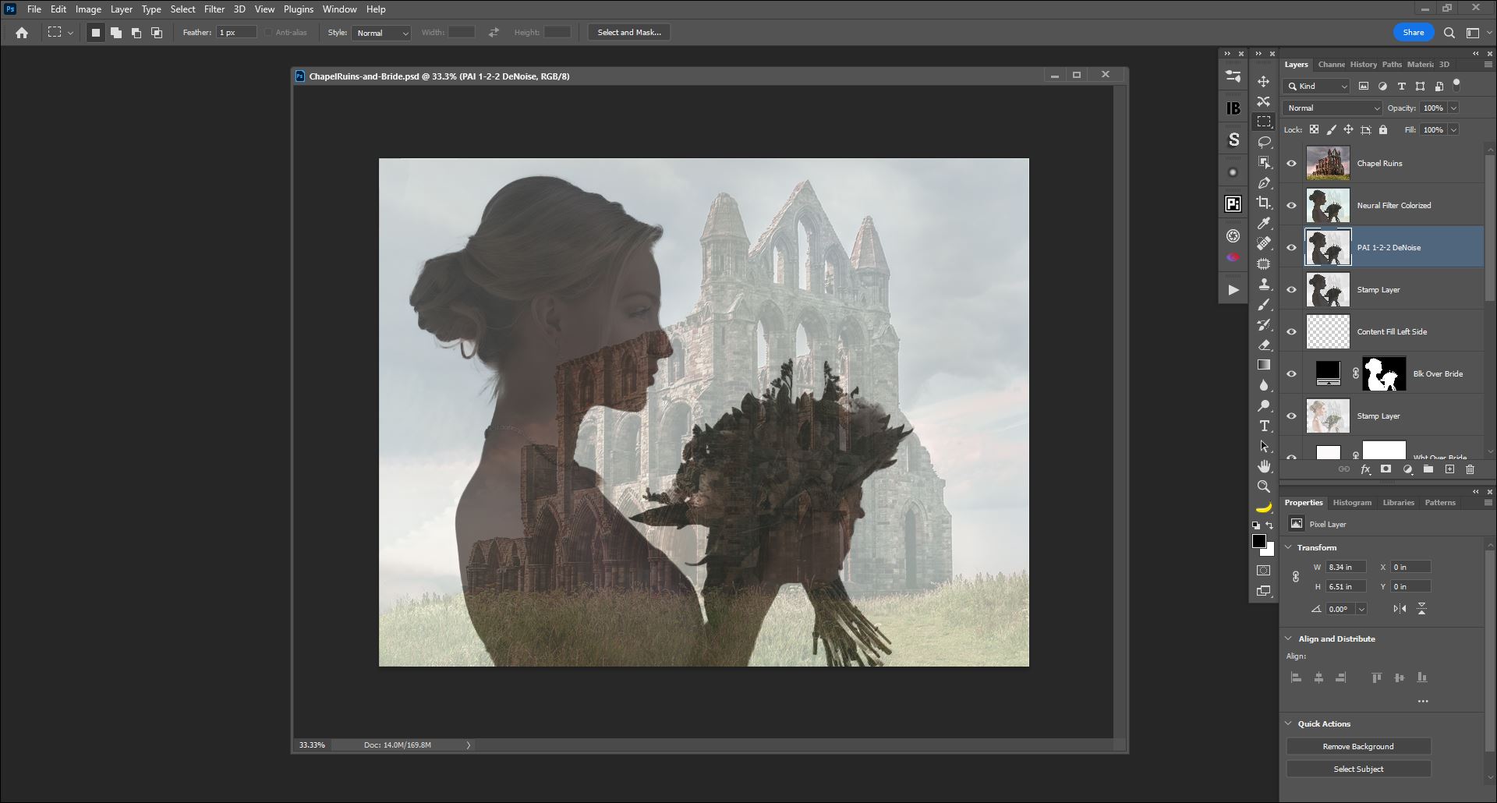Open the Filter menu
This screenshot has height=803, width=1497.
[x=214, y=9]
